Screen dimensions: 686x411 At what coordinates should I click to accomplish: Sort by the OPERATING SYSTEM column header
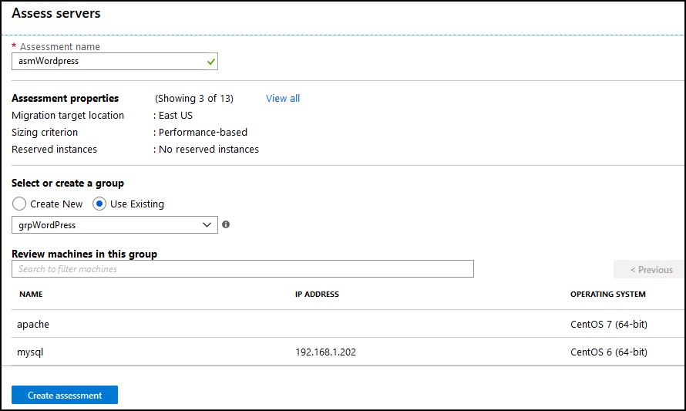[607, 294]
